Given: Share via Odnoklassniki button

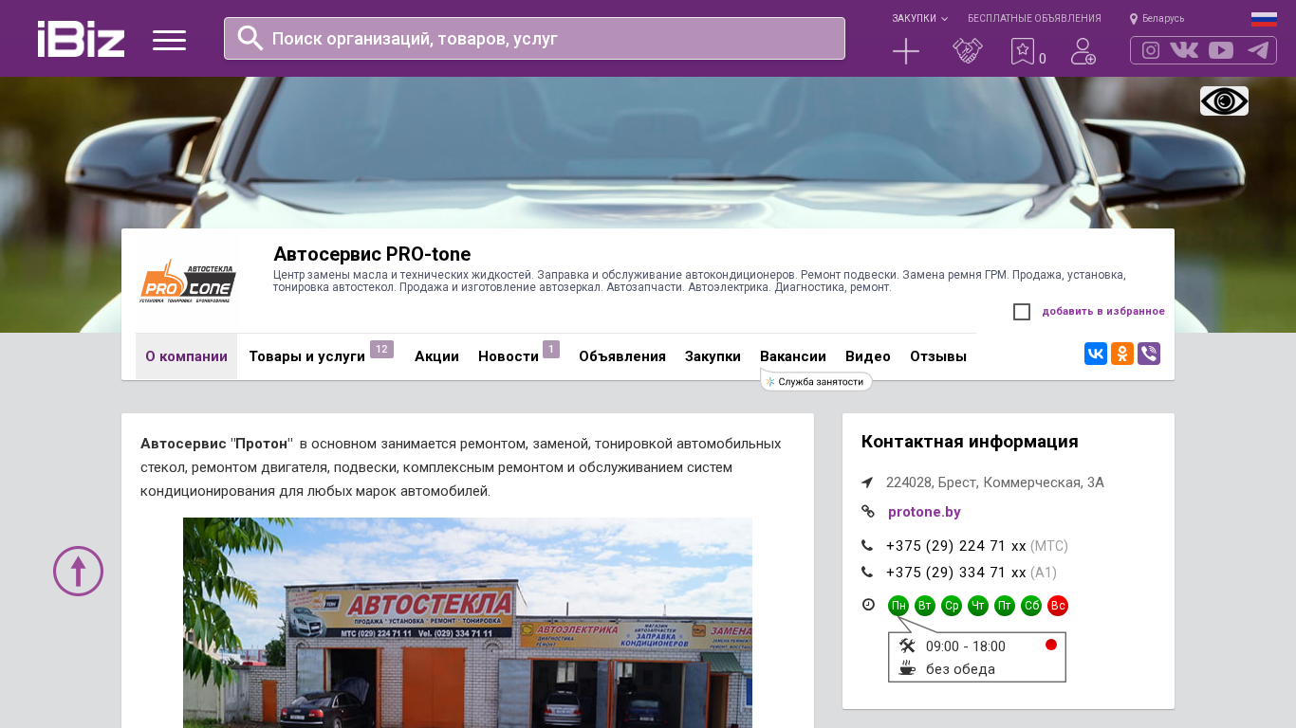Looking at the screenshot, I should click(x=1122, y=354).
